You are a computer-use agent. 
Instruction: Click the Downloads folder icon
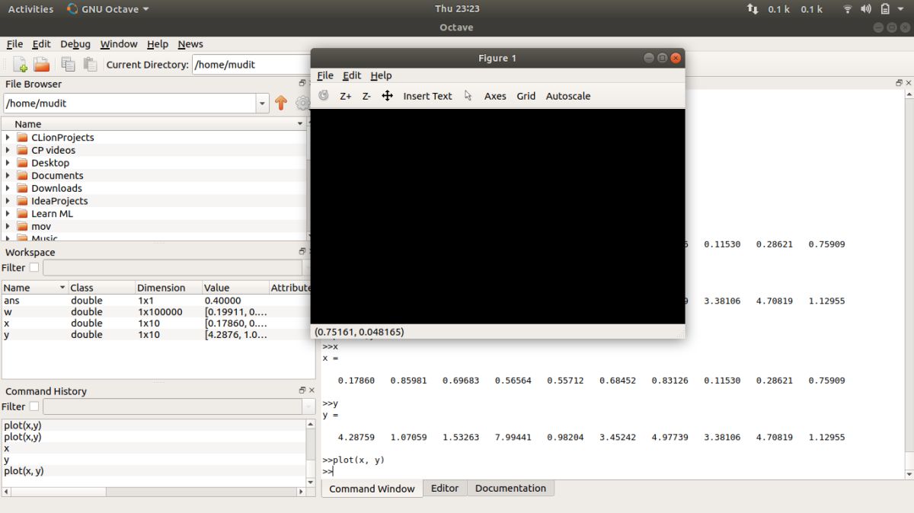22,188
